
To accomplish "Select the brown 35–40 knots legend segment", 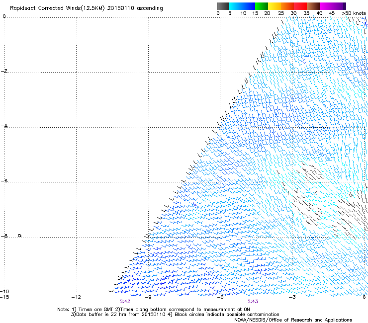I will [313, 6].
